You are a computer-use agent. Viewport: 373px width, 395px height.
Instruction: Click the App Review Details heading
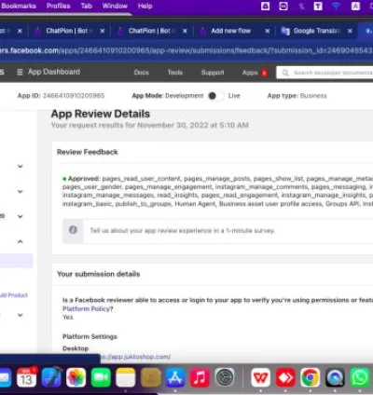point(101,114)
